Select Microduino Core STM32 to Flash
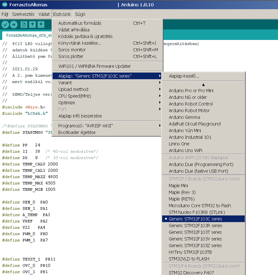The image size is (278, 275). [203, 206]
